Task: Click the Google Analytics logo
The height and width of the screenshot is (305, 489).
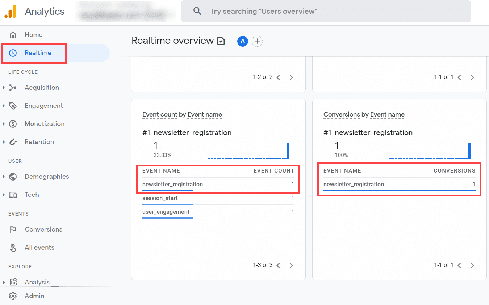Action: [x=10, y=12]
